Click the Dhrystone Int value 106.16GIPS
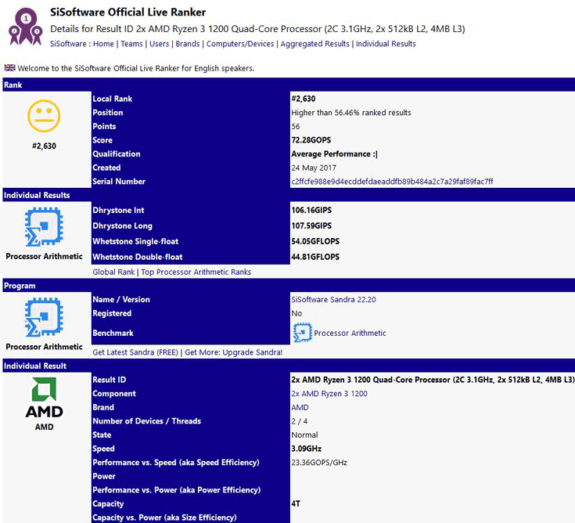Image resolution: width=575 pixels, height=523 pixels. pyautogui.click(x=311, y=210)
